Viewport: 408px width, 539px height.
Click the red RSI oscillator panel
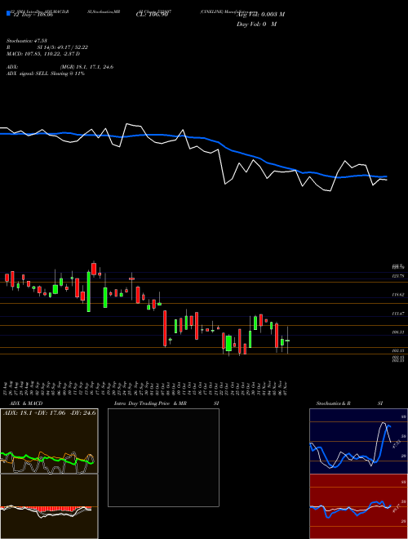point(358,506)
